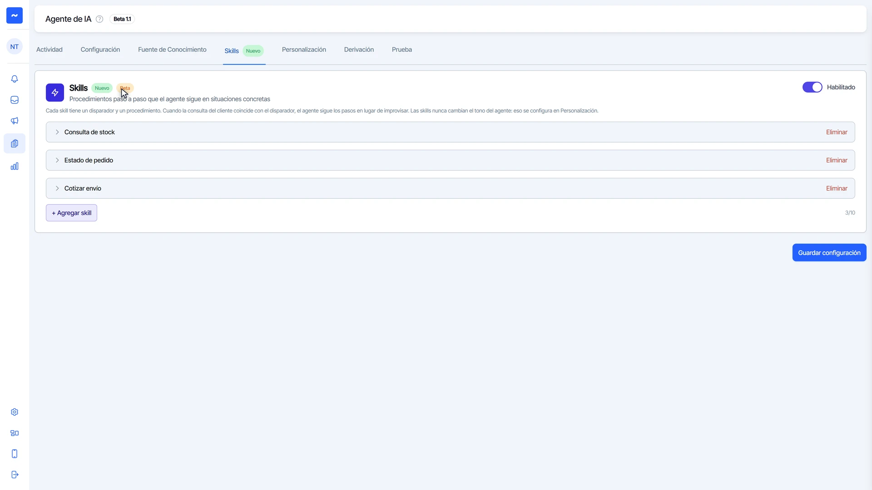Remove the Cotizar envío skill

click(x=837, y=188)
